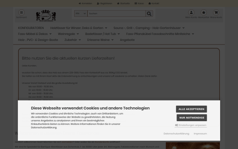Click 'Do von 10:00 - 15:30 Uhr' line

coord(41,97)
